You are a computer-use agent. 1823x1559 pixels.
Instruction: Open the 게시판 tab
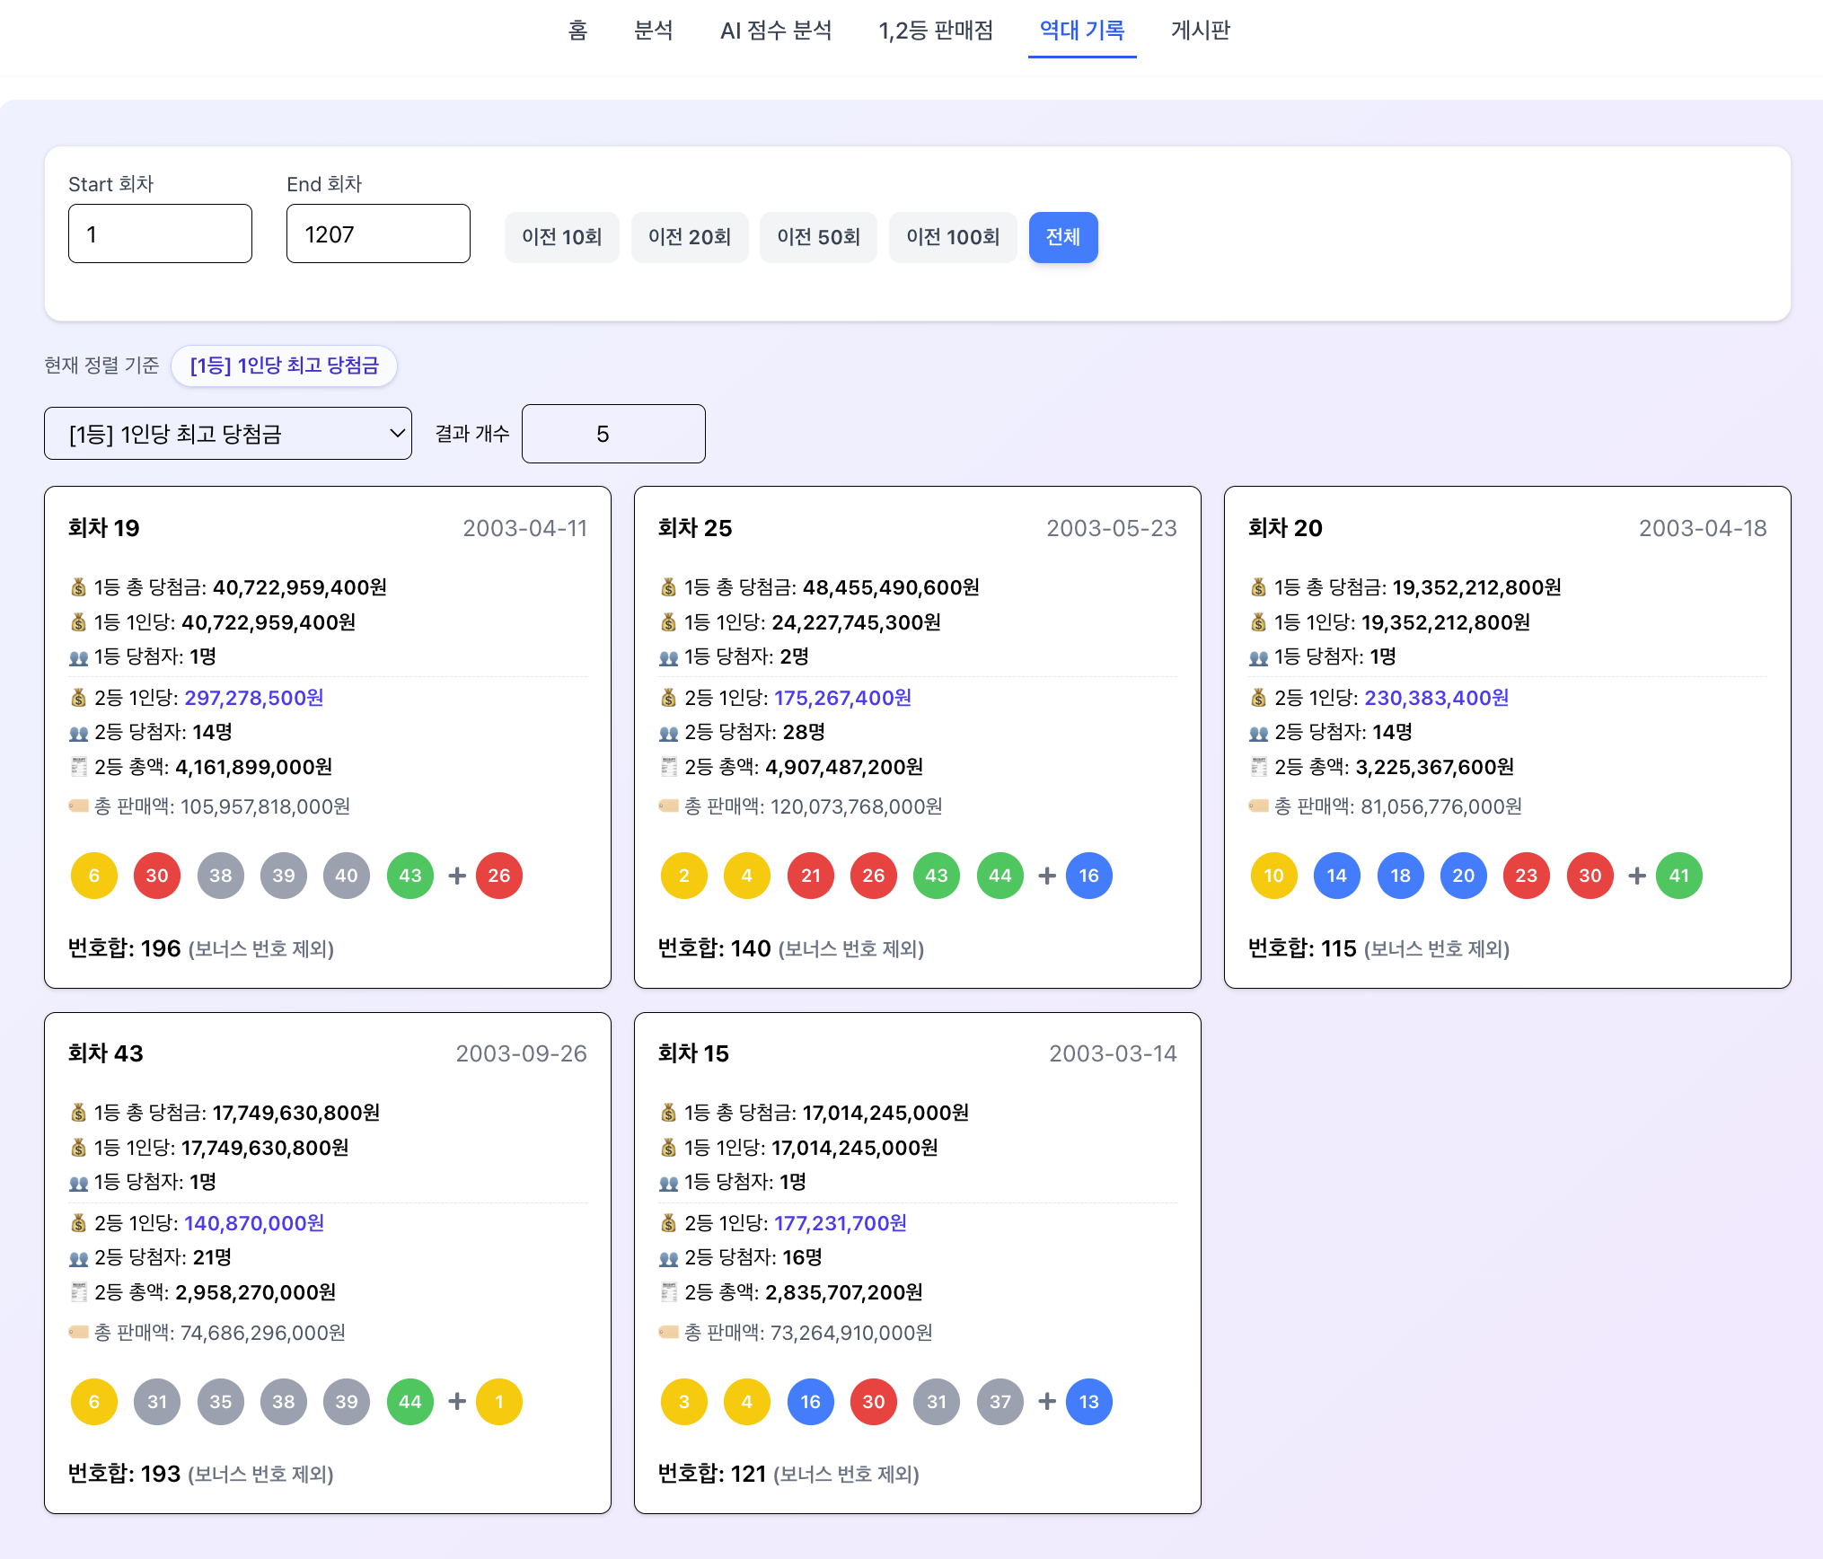click(x=1201, y=31)
